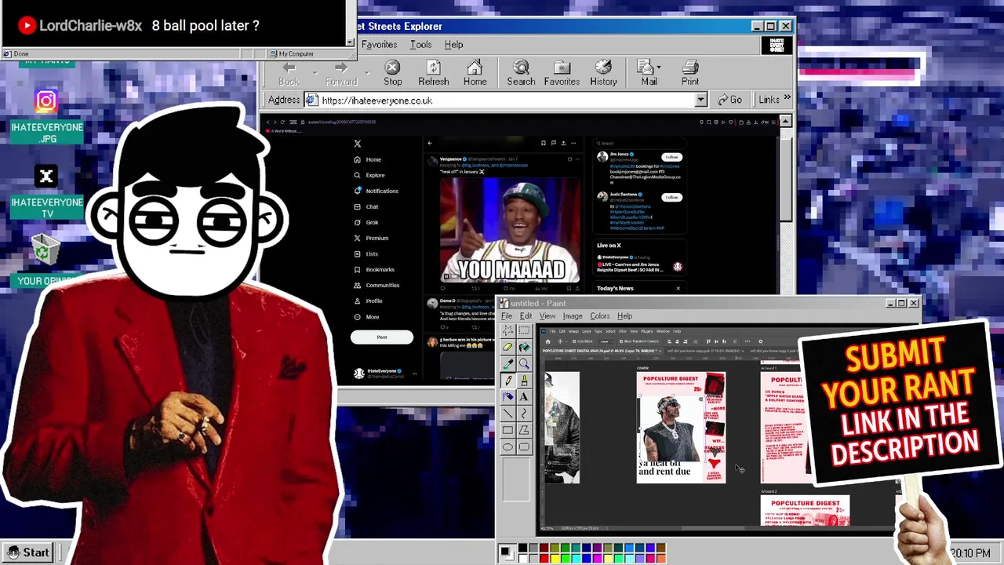1004x565 pixels.
Task: Open the Instagram IHATEEVERYONE.JPG desktop icon
Action: pos(46,116)
